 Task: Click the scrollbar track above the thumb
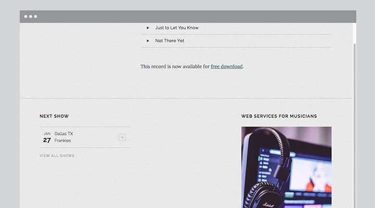coord(355,33)
